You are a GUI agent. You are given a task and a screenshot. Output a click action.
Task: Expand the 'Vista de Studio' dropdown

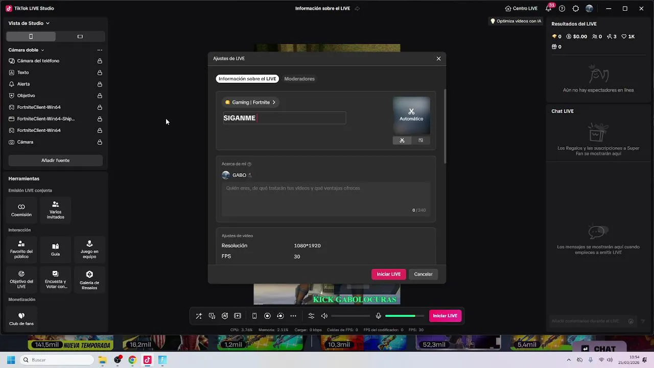point(29,23)
